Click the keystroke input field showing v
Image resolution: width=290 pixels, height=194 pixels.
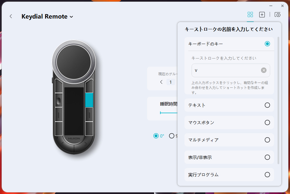click(x=226, y=70)
